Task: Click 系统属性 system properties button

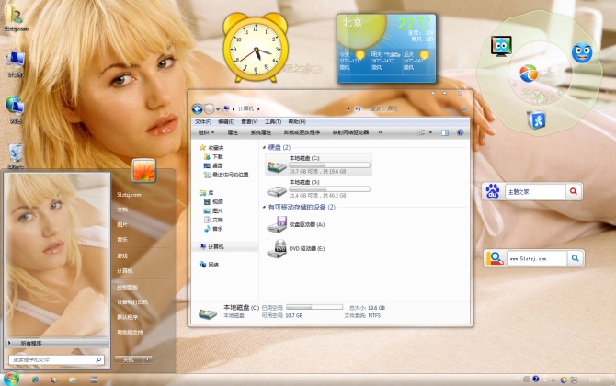Action: click(x=261, y=132)
